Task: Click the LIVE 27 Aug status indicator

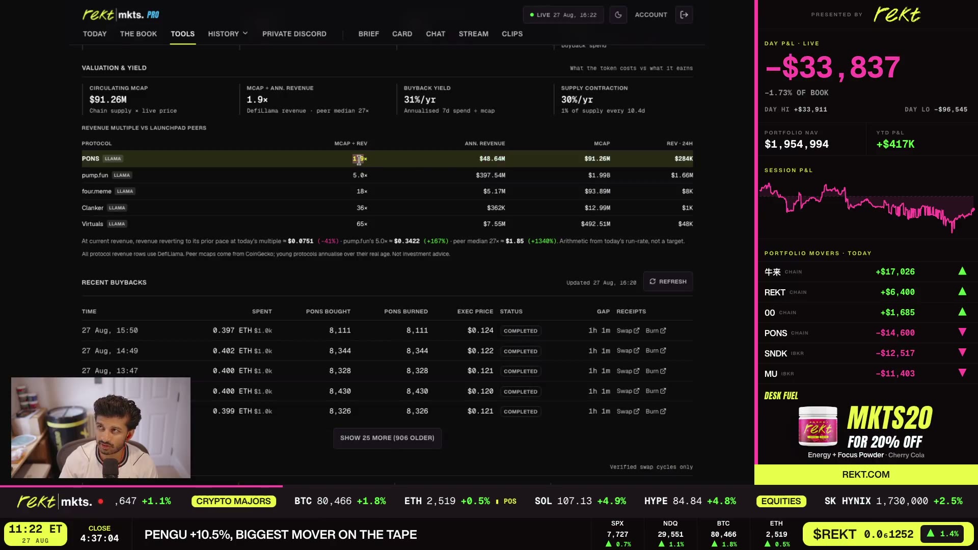Action: coord(563,15)
